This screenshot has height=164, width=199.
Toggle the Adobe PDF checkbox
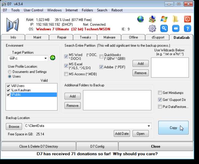[101, 67]
